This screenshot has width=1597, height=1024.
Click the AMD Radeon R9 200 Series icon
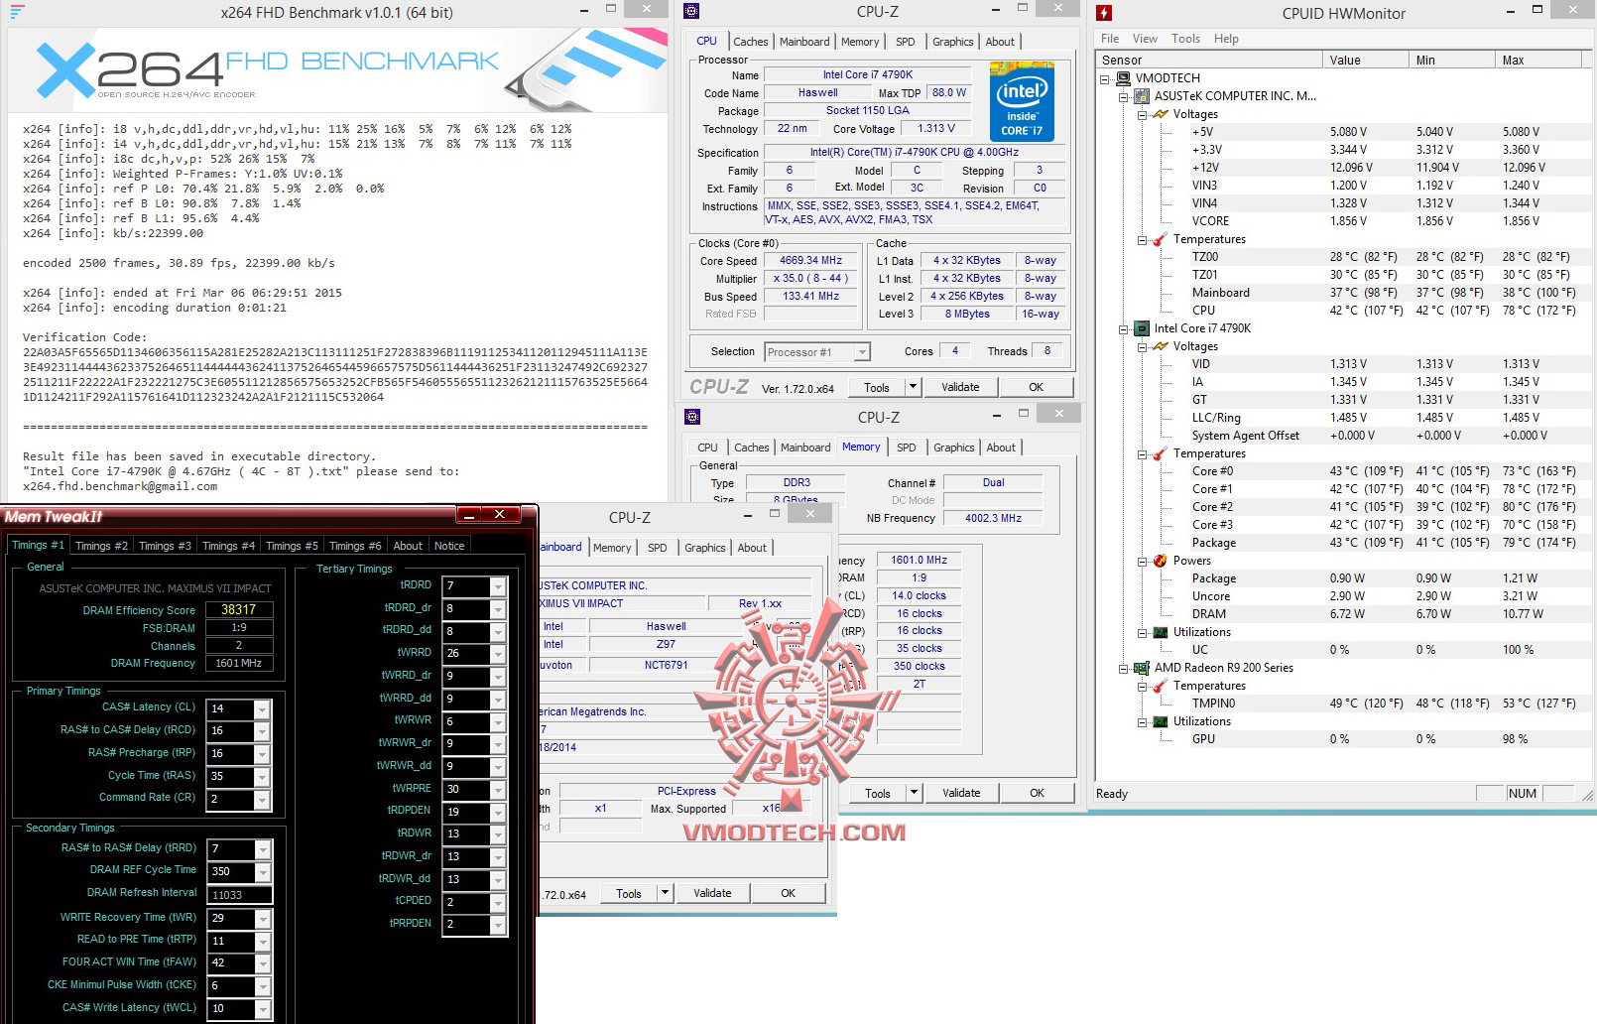(1143, 668)
